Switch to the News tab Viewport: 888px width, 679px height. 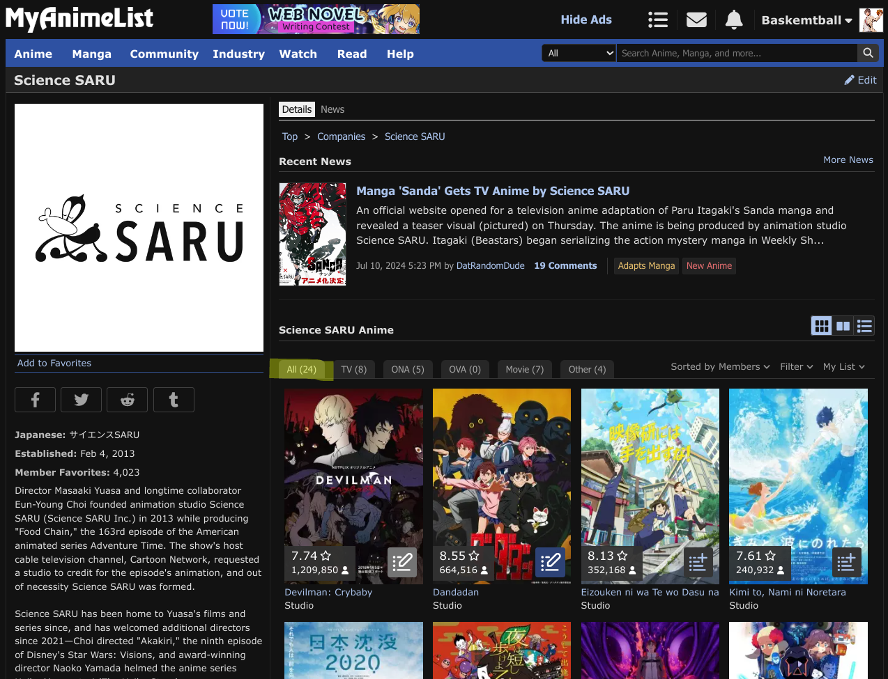tap(332, 109)
